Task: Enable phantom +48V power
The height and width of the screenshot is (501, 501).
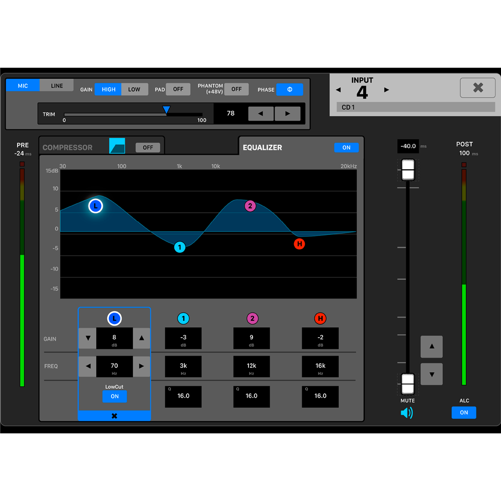Action: coord(236,89)
